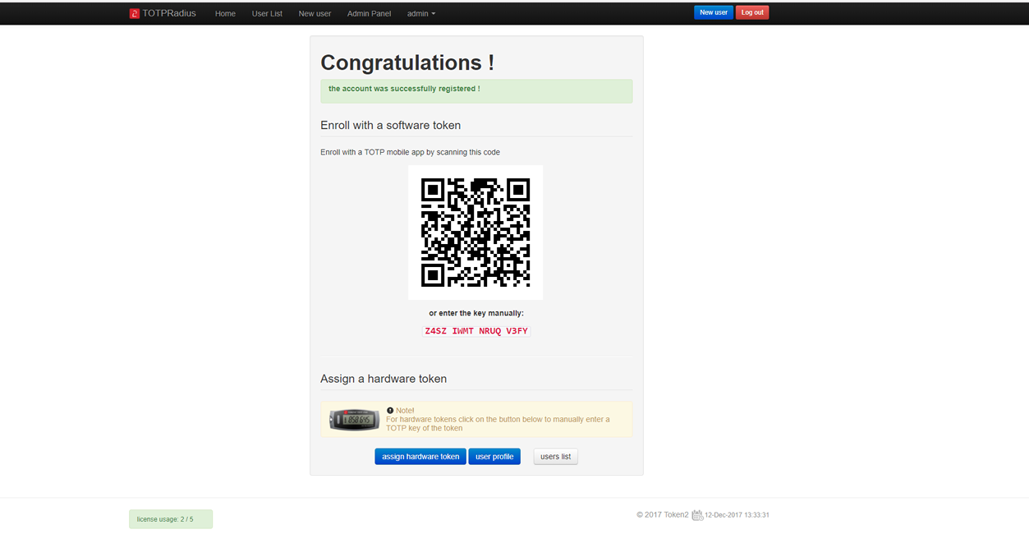Click the license usage 2/5 indicator

[x=170, y=518]
